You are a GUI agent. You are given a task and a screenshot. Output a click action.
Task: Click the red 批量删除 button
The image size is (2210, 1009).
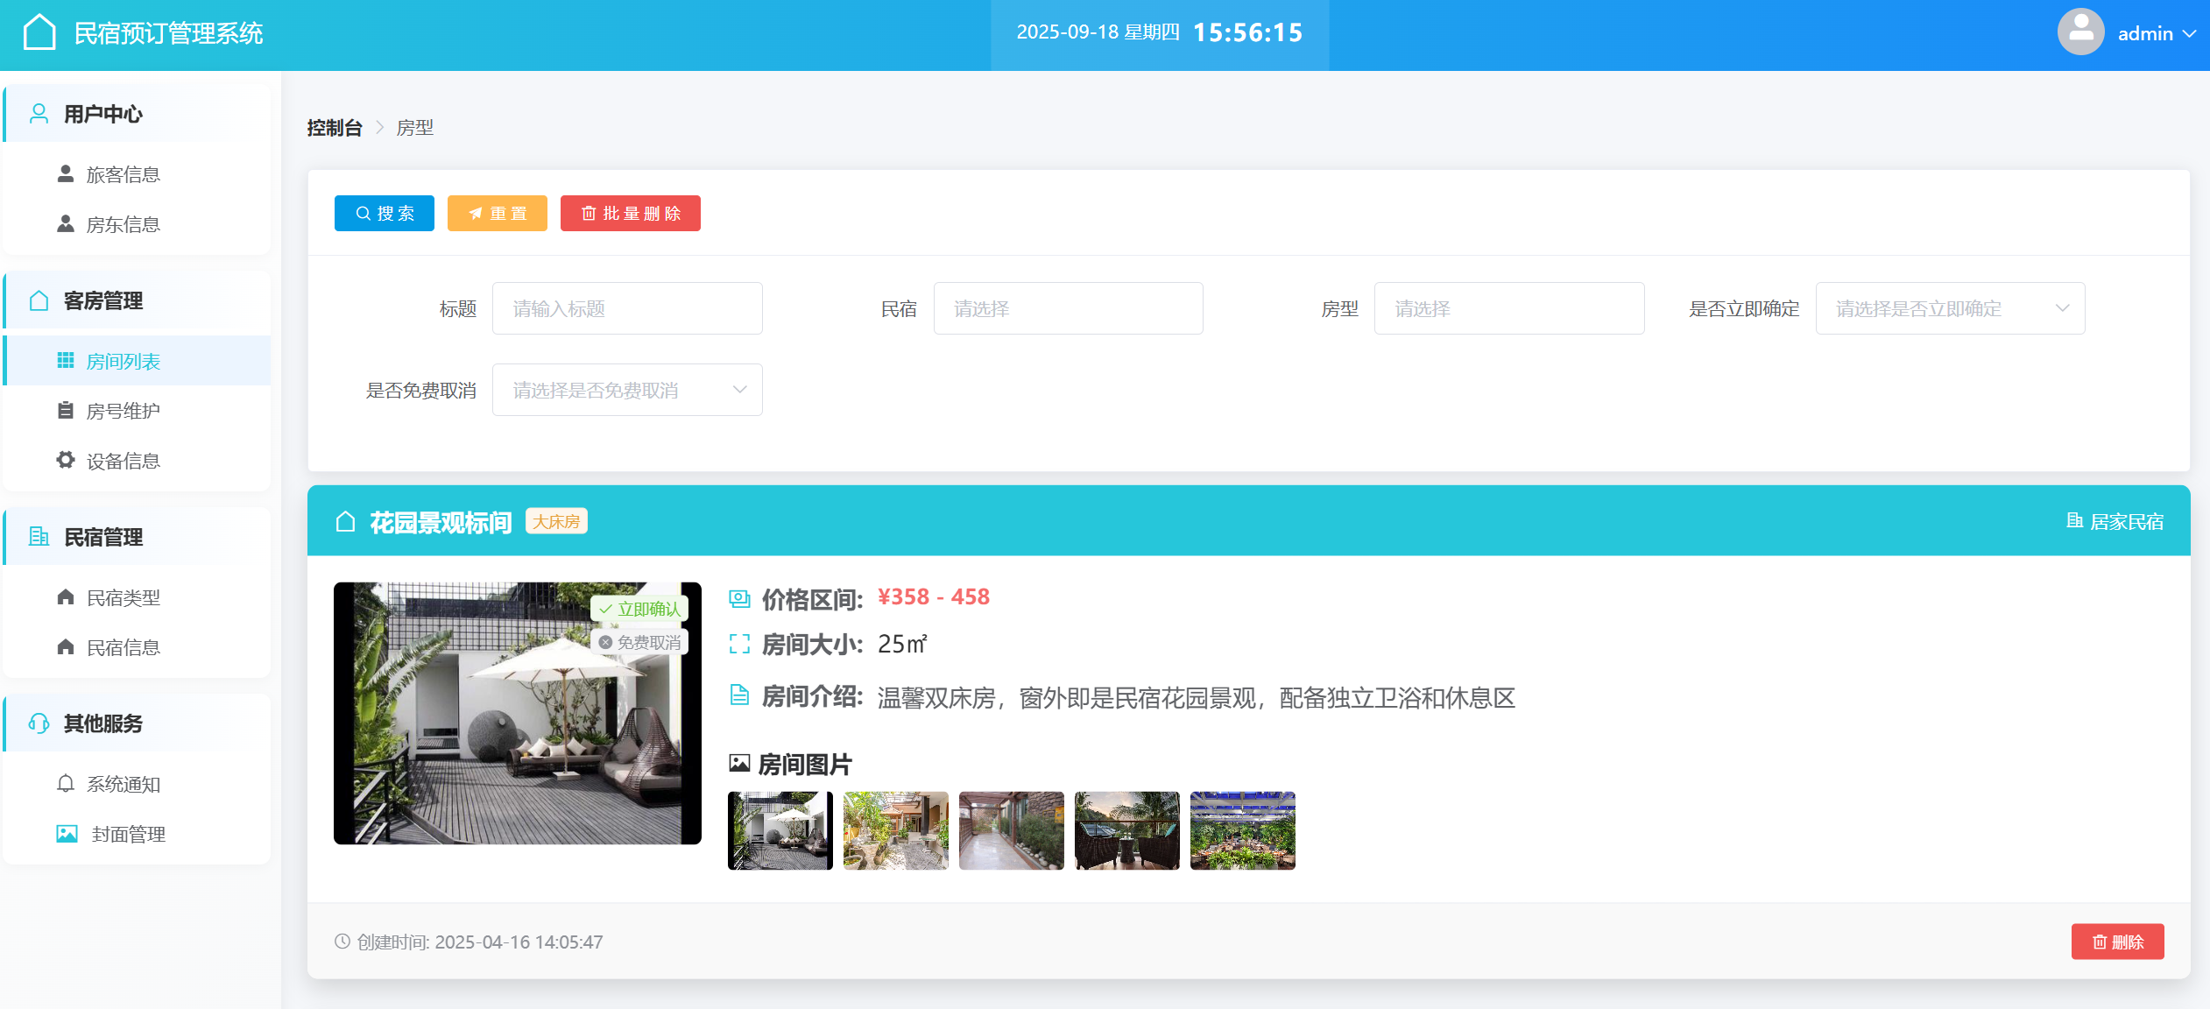pyautogui.click(x=631, y=213)
